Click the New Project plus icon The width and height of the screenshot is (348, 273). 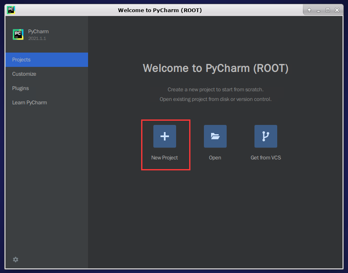(165, 136)
